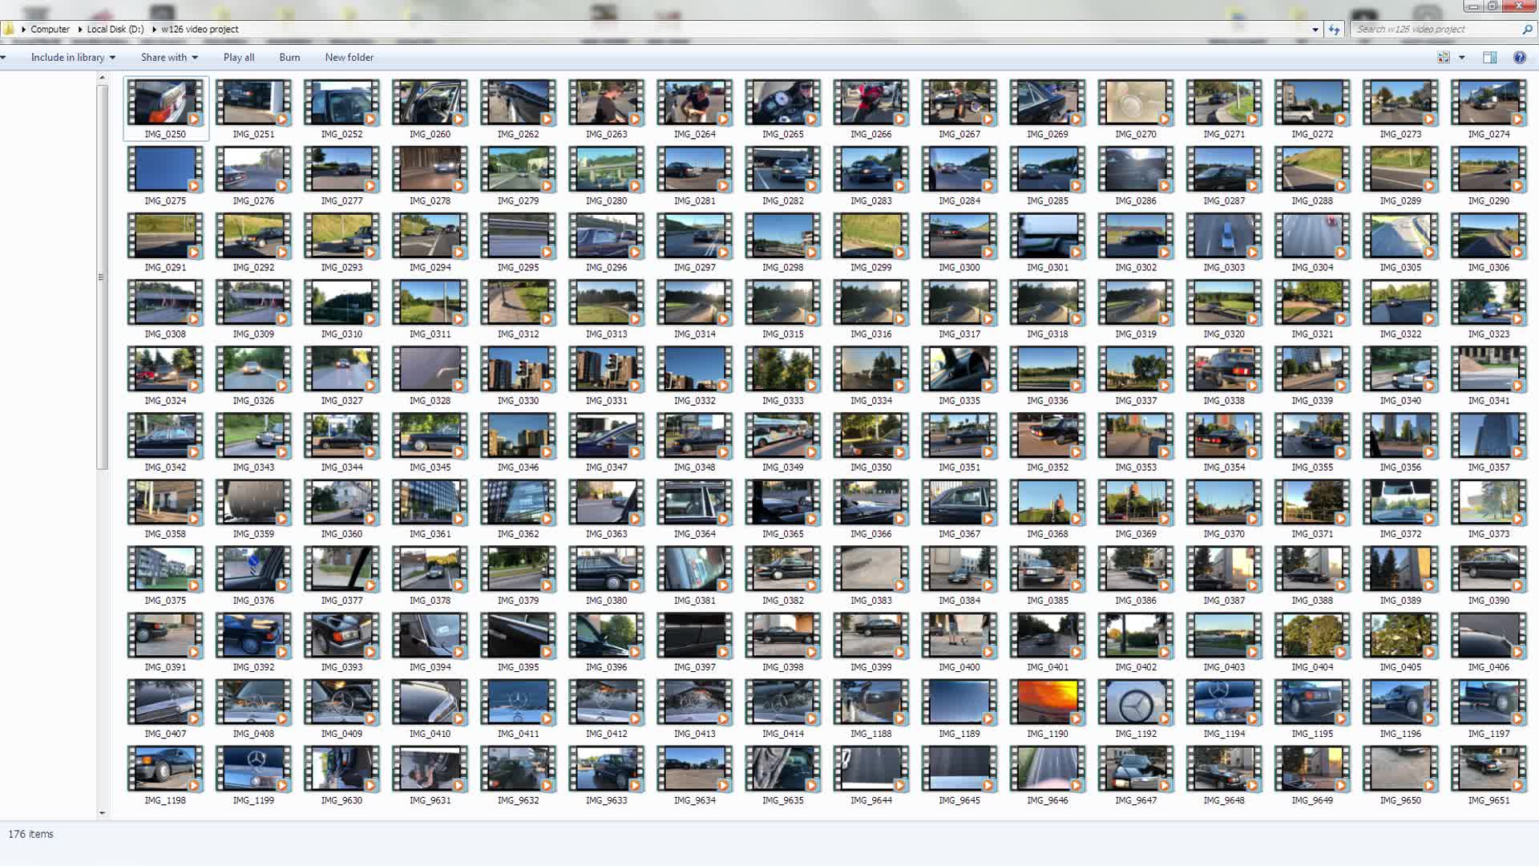Select video file IMG_0295
Screen dimensions: 1539x866
[x=519, y=242]
